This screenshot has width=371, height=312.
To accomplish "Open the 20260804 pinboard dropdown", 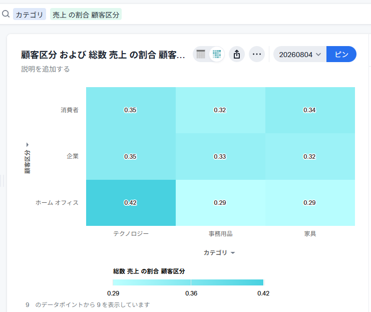I will (300, 54).
